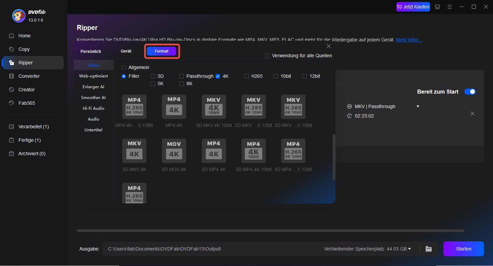This screenshot has width=493, height=266.
Task: Choose the Filter radio button
Action: point(124,76)
